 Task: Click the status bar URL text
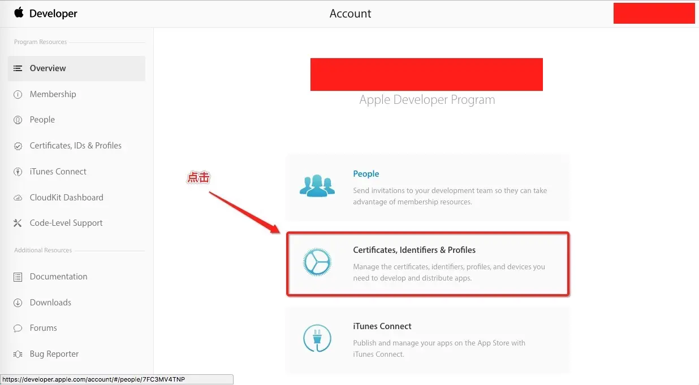pyautogui.click(x=93, y=379)
